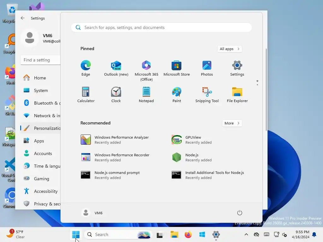This screenshot has width=323, height=242.
Task: Select Personalization in Settings sidebar
Action: coord(40,128)
